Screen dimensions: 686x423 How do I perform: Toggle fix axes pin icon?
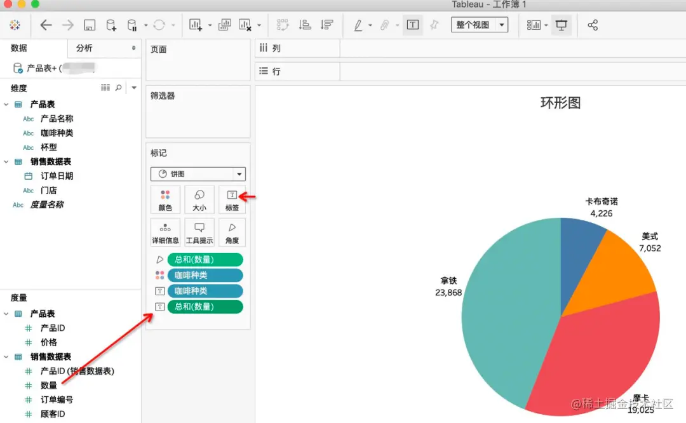point(434,25)
